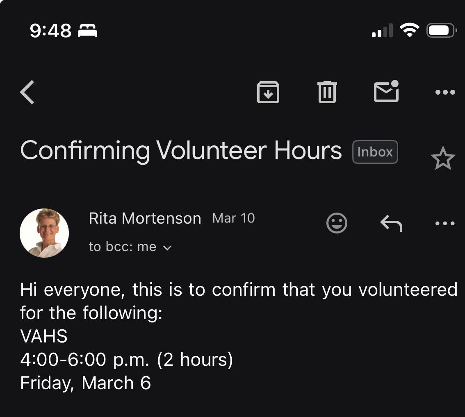
Task: Star the Confirming Volunteer Hours email
Action: [443, 159]
